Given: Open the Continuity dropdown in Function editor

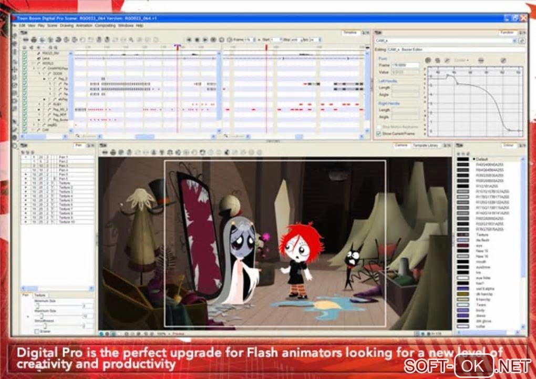Looking at the screenshot, I should [461, 60].
